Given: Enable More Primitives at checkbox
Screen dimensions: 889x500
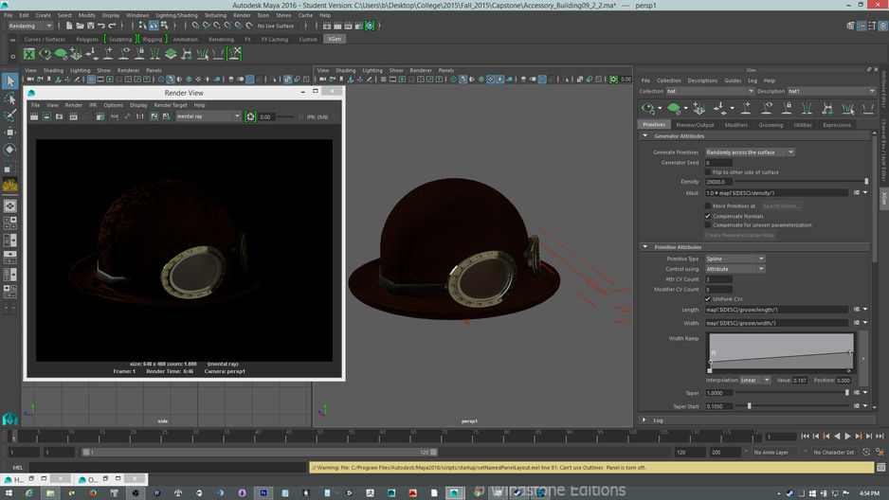Looking at the screenshot, I should coord(708,206).
